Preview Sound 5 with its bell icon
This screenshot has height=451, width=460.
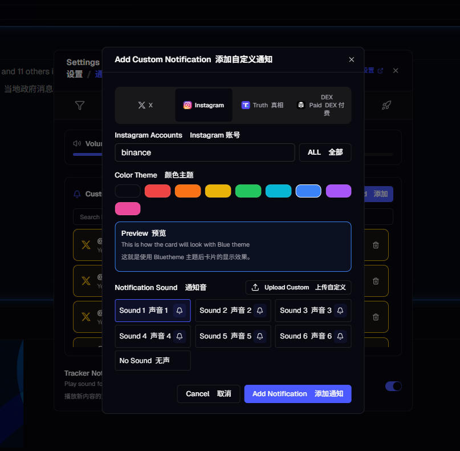tap(260, 336)
